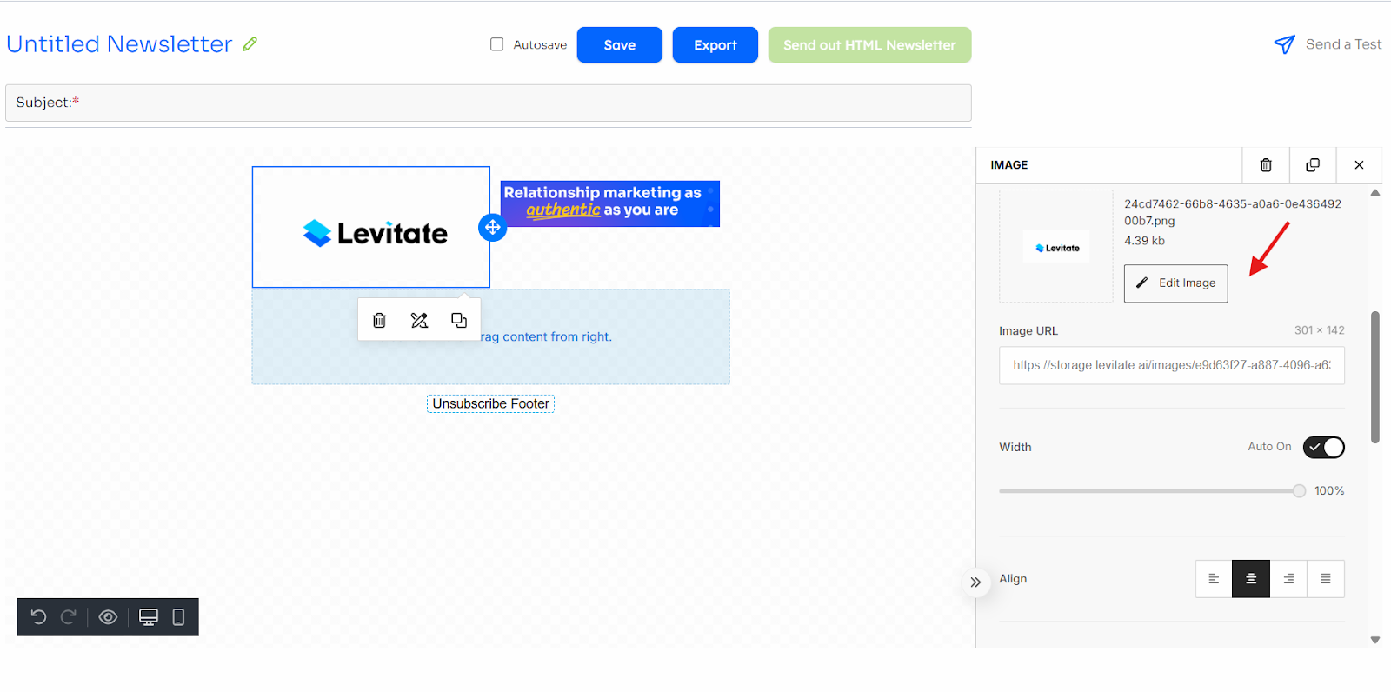Click the '100%' width value
Viewport: 1391px width, 692px height.
(x=1329, y=491)
